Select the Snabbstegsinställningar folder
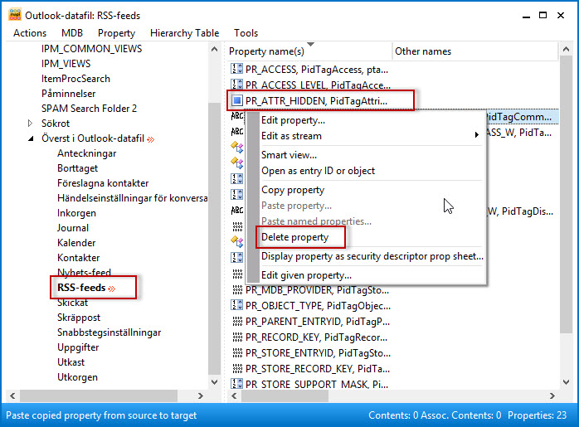The height and width of the screenshot is (427, 579). [x=109, y=332]
